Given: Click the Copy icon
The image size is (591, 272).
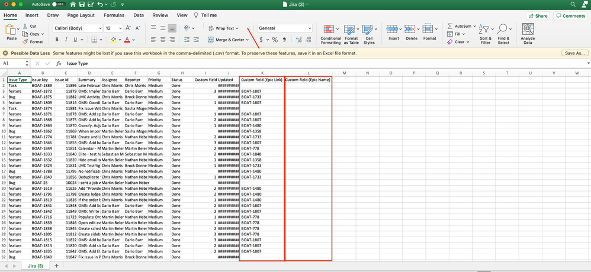Looking at the screenshot, I should (x=25, y=34).
